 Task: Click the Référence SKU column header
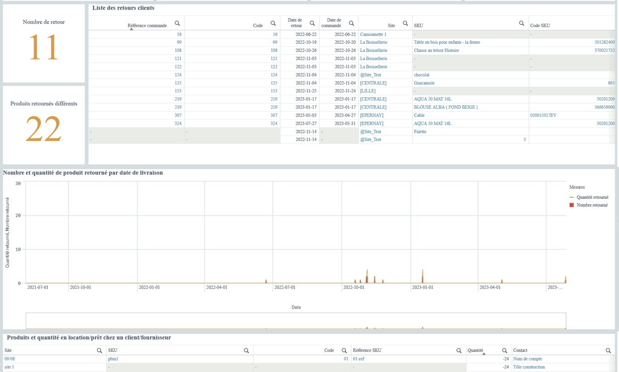tap(367, 350)
